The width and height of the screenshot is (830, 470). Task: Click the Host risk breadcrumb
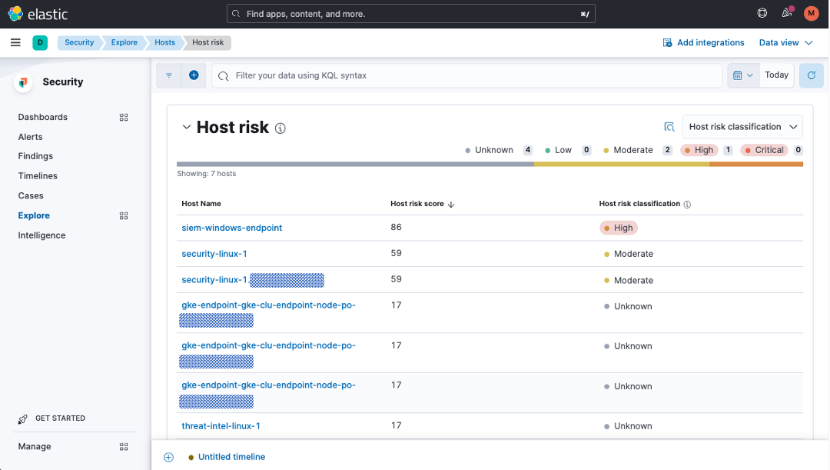(208, 42)
